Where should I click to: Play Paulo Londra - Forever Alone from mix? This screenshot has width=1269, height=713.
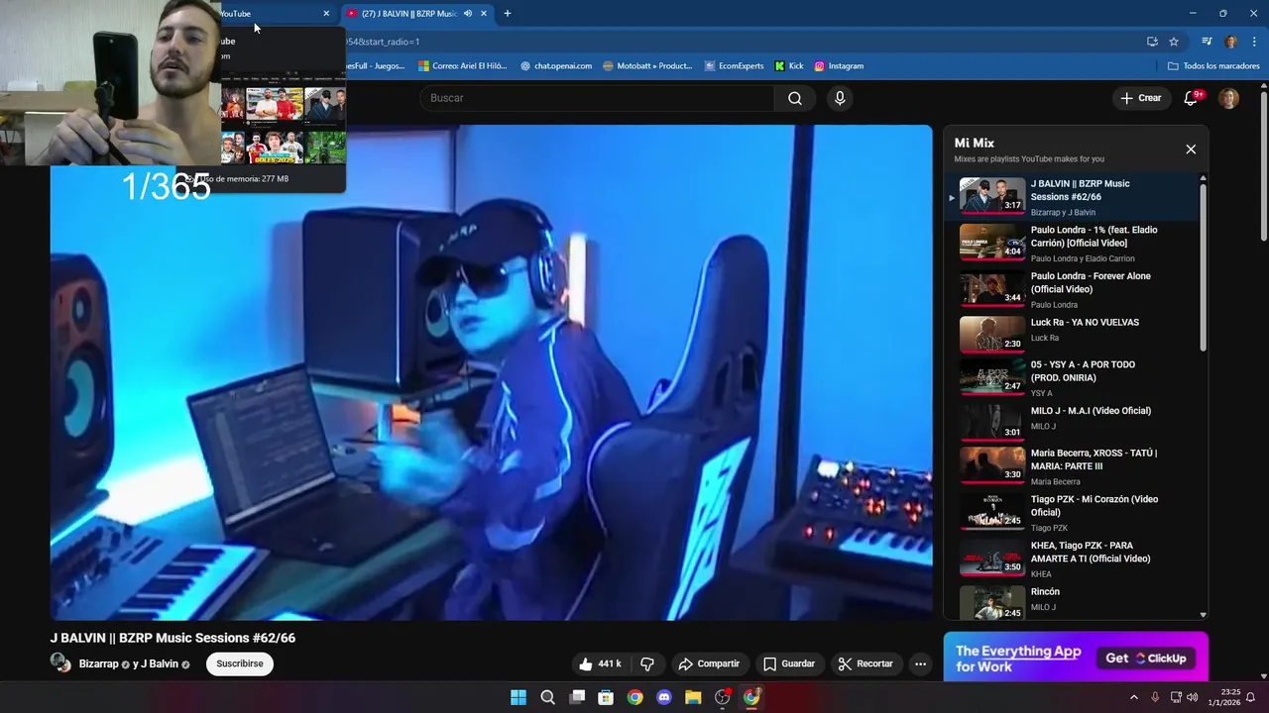(1074, 289)
